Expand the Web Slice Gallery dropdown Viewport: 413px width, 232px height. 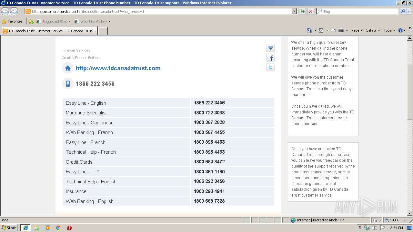click(109, 22)
